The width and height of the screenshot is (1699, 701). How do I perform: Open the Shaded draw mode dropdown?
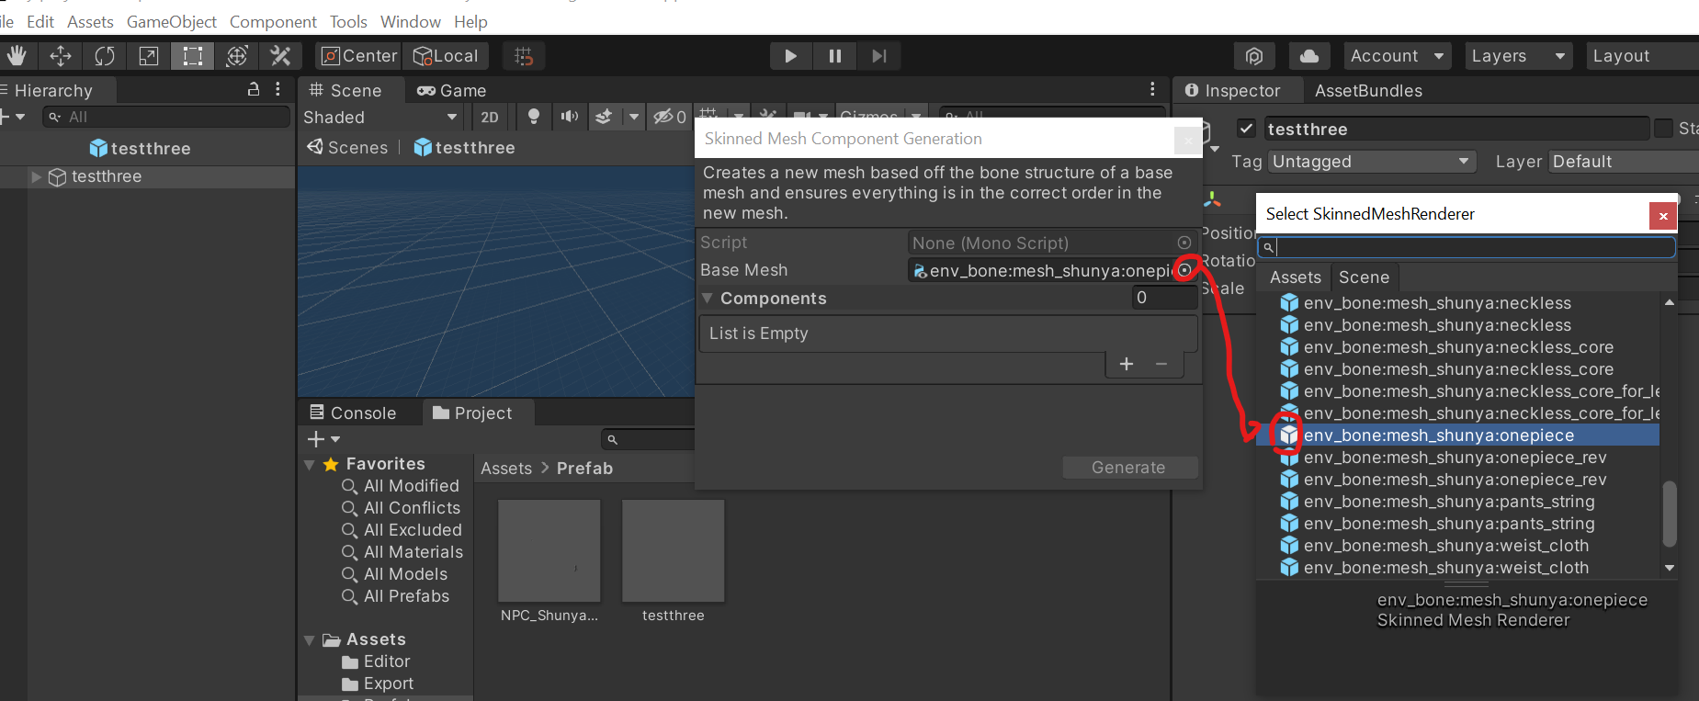coord(380,117)
